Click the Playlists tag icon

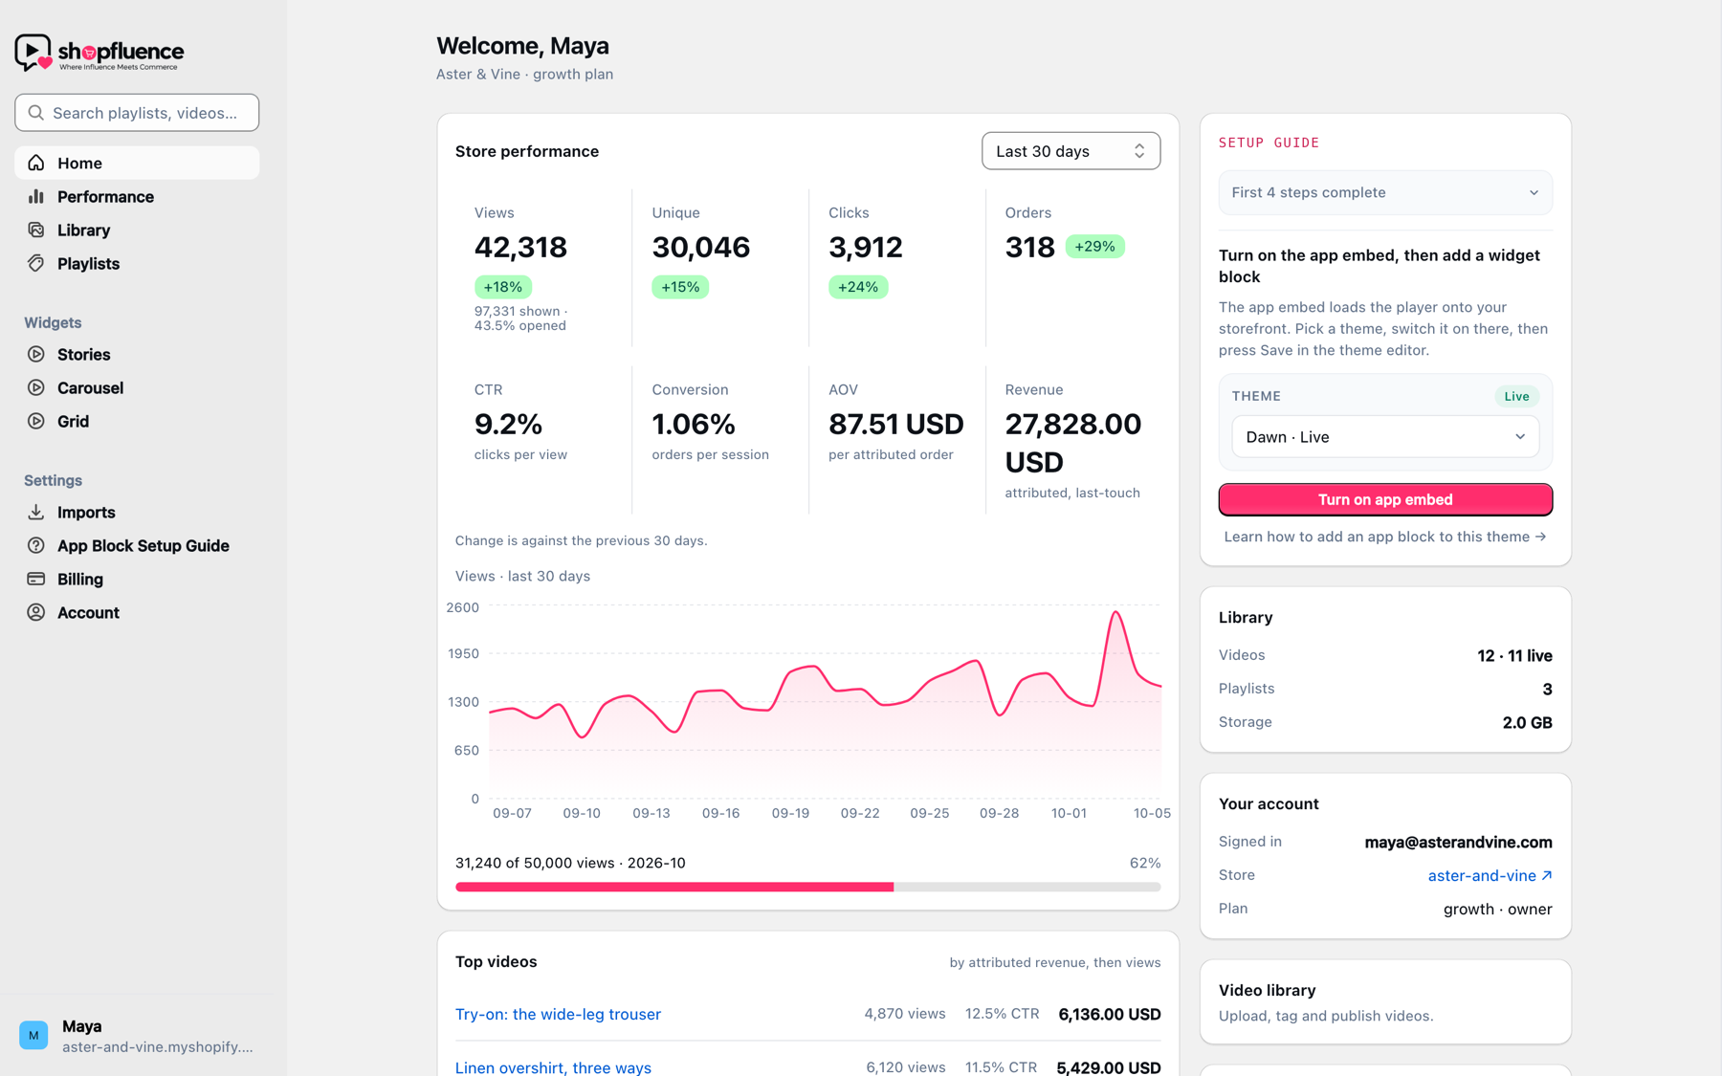click(36, 263)
